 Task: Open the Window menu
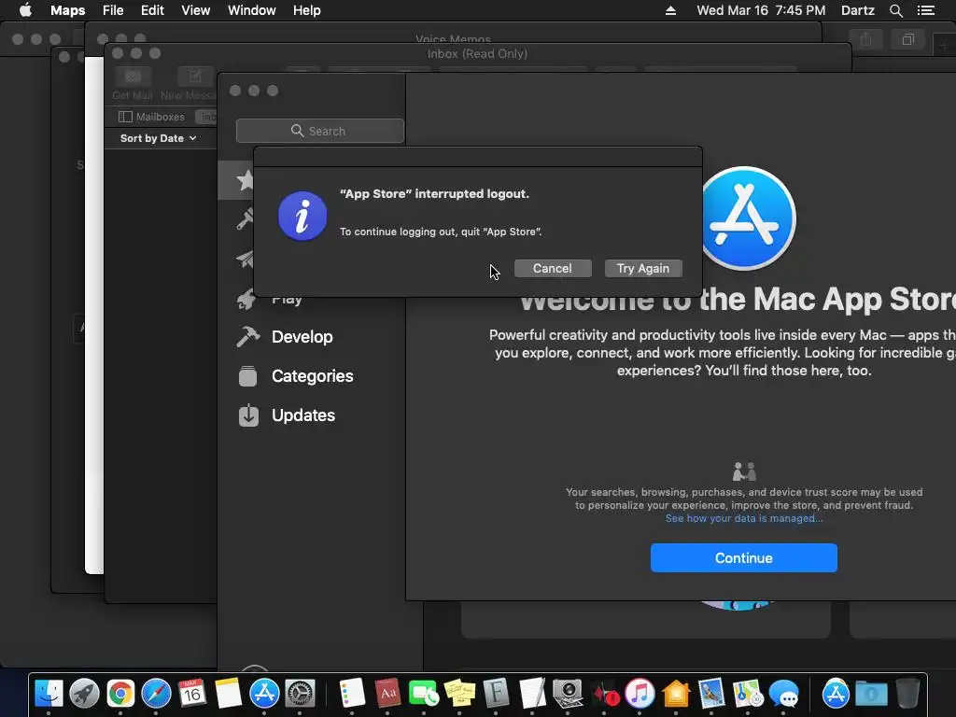click(252, 10)
